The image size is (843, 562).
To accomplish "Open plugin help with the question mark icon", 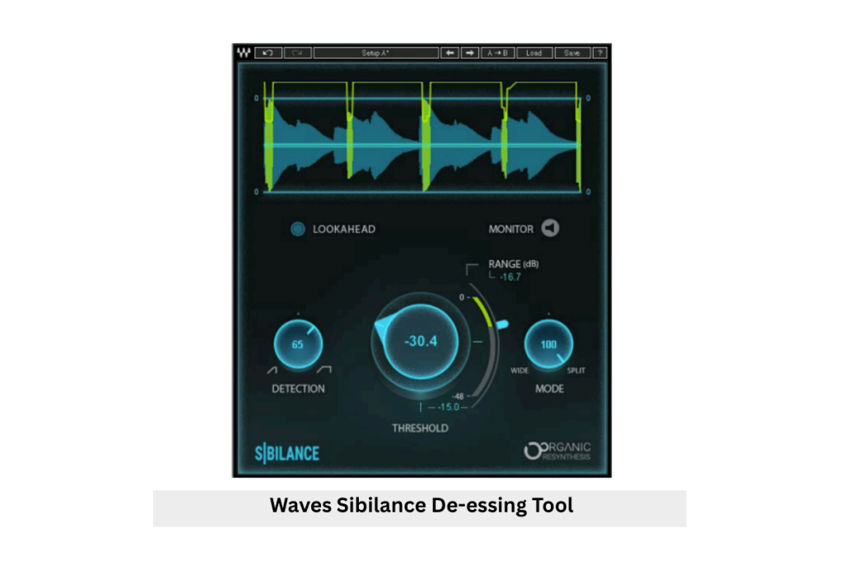I will [x=602, y=52].
